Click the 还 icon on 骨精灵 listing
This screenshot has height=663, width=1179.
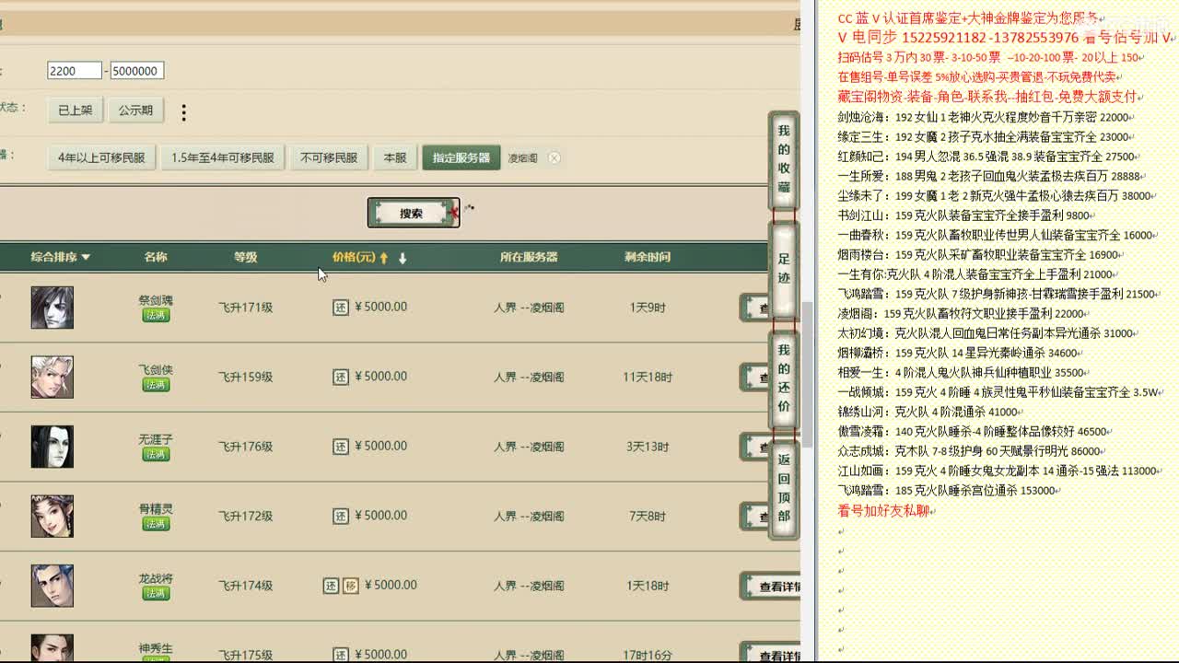tap(342, 516)
